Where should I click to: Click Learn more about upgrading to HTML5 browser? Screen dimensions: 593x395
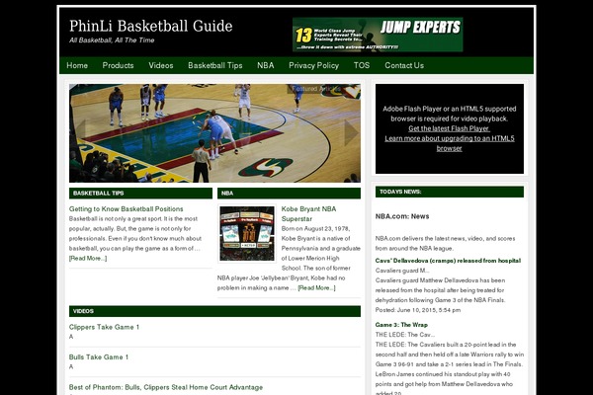(x=450, y=143)
